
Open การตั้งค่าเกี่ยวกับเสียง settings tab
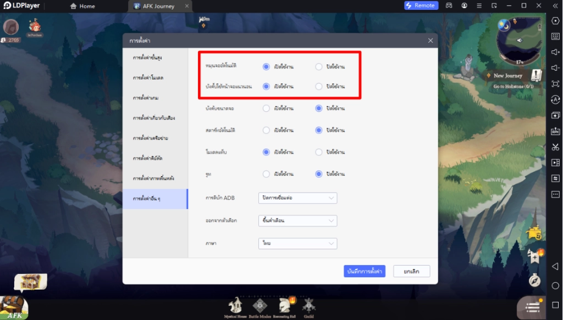[x=155, y=117]
